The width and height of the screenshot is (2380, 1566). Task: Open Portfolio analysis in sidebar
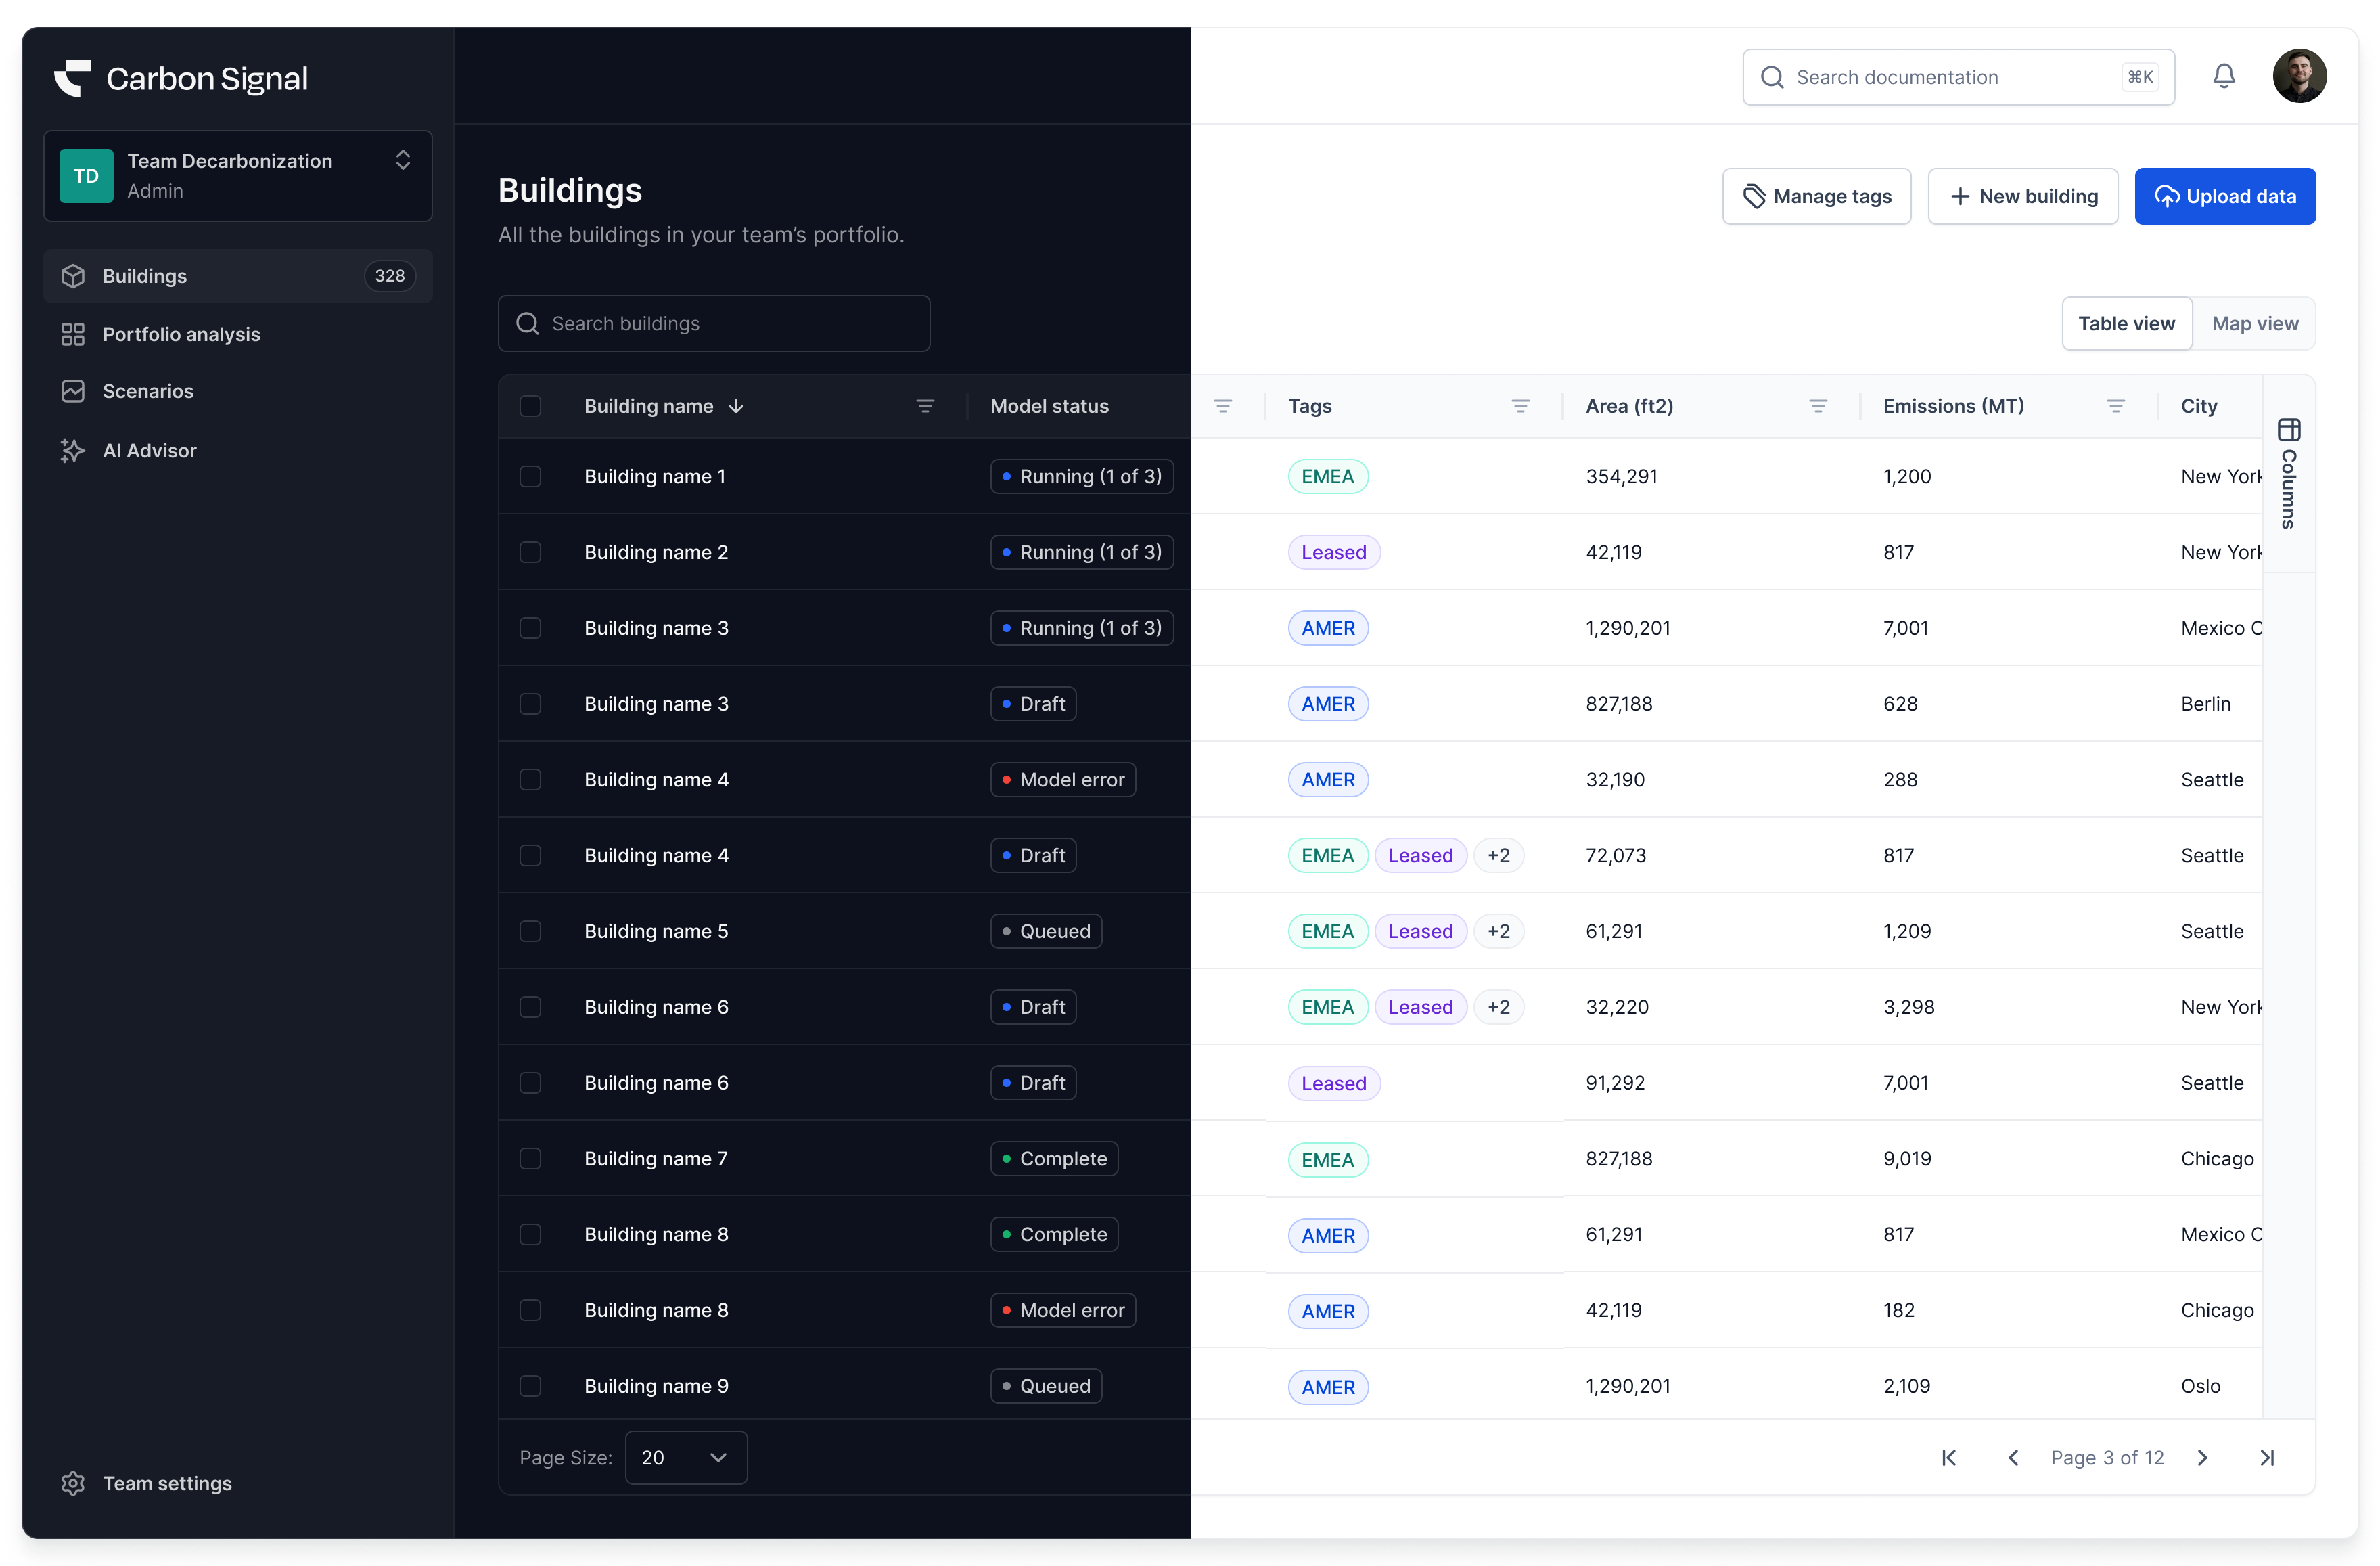pyautogui.click(x=181, y=334)
